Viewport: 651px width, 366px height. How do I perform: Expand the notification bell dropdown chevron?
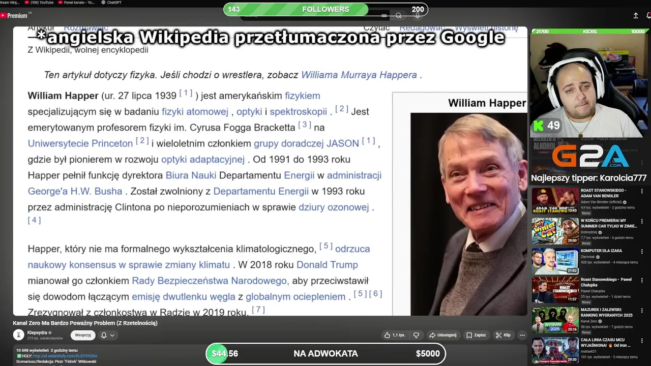112,335
